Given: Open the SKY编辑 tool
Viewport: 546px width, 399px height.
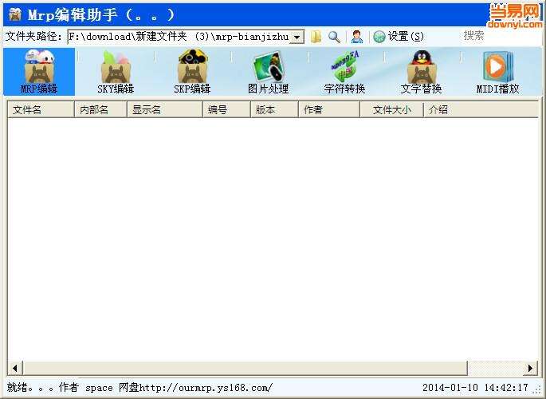Looking at the screenshot, I should (x=116, y=72).
